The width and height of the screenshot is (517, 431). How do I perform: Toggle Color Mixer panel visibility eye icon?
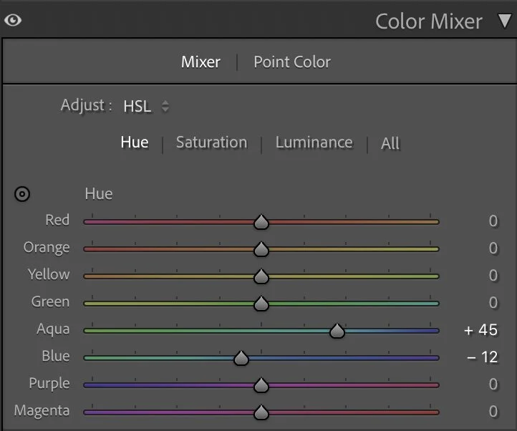[x=13, y=20]
